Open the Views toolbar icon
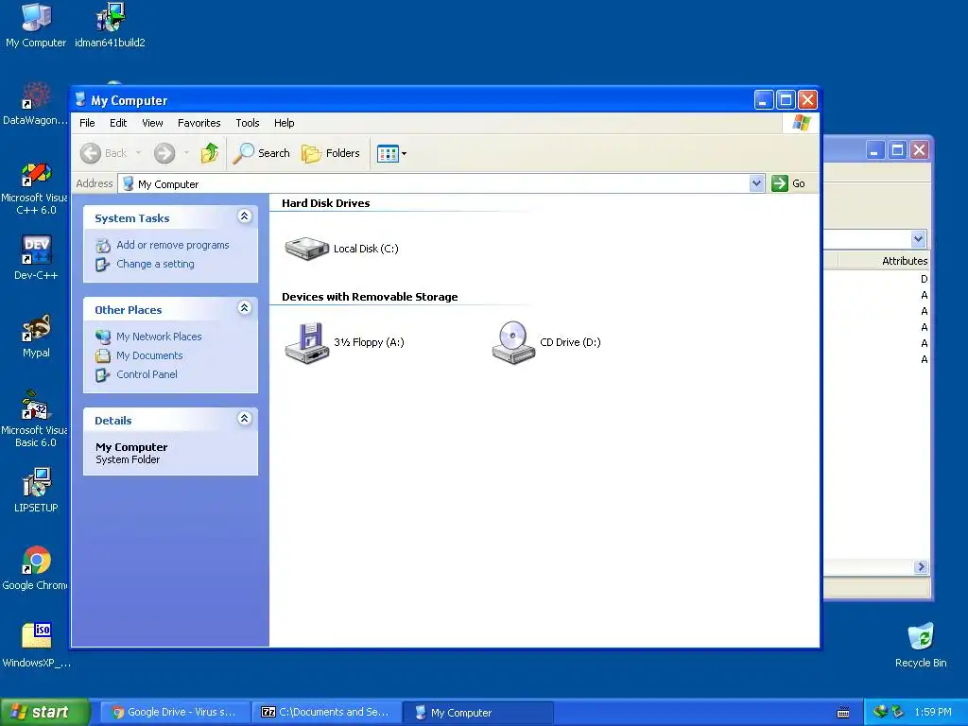This screenshot has height=726, width=968. 391,154
